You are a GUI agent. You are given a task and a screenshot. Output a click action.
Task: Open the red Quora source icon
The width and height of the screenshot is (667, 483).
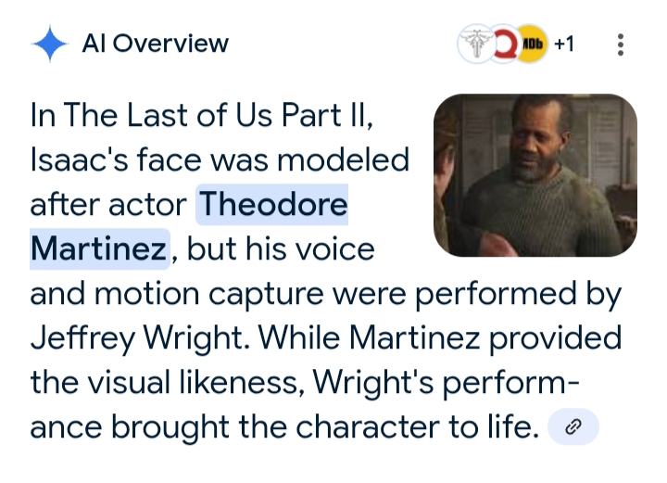505,44
